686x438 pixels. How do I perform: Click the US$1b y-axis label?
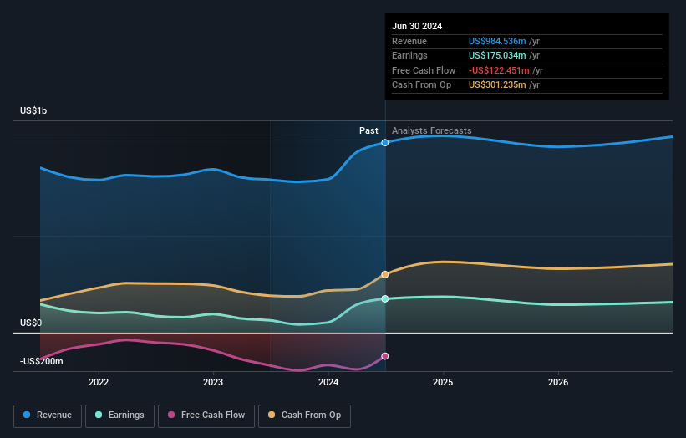click(33, 110)
